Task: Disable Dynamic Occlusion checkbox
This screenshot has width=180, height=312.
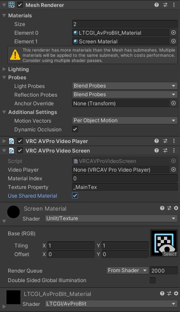Action: 75,129
